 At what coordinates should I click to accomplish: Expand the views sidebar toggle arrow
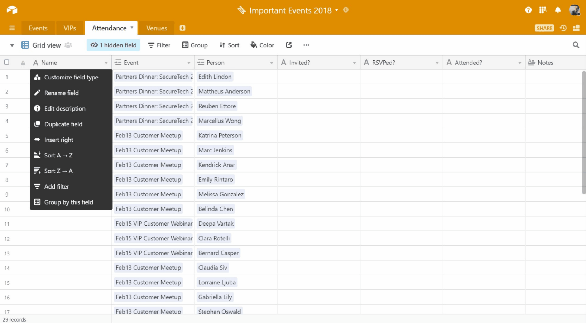tap(12, 45)
